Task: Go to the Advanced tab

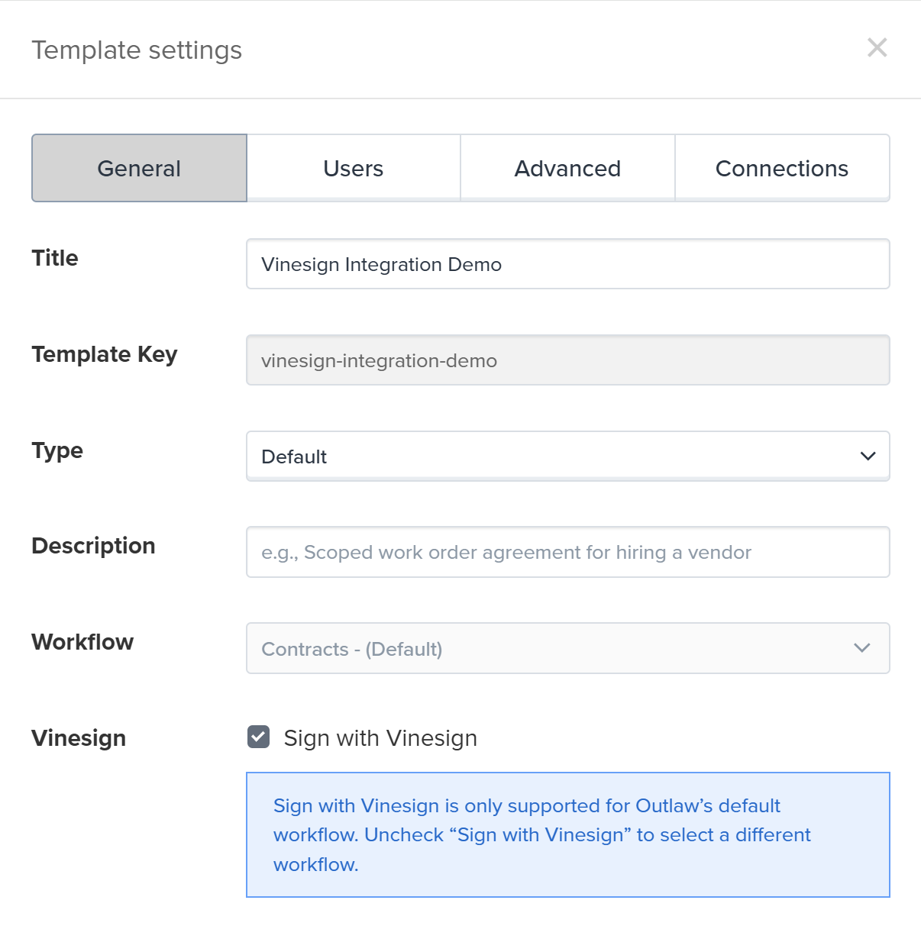Action: pos(567,168)
